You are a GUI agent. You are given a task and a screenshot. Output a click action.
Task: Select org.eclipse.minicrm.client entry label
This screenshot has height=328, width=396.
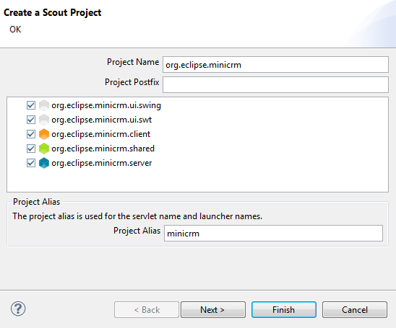coord(100,134)
